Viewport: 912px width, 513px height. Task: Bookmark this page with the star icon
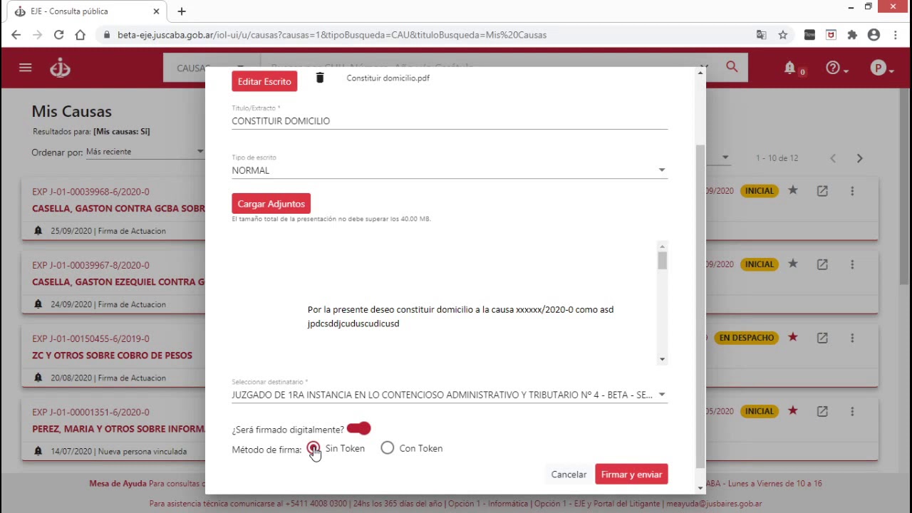click(783, 35)
